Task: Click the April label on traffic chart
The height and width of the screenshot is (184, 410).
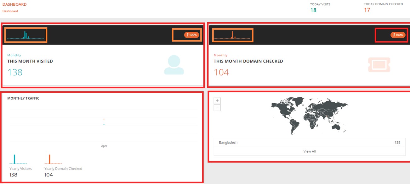Action: coord(104,146)
